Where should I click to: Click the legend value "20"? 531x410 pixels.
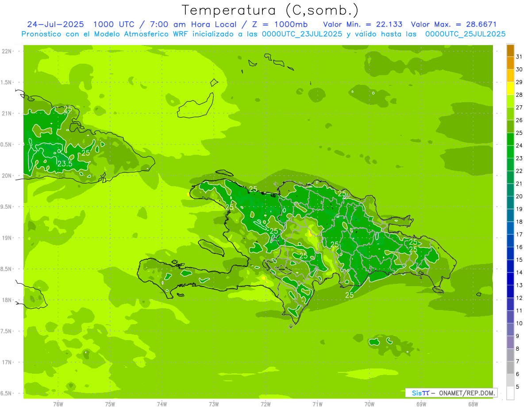[x=519, y=196]
